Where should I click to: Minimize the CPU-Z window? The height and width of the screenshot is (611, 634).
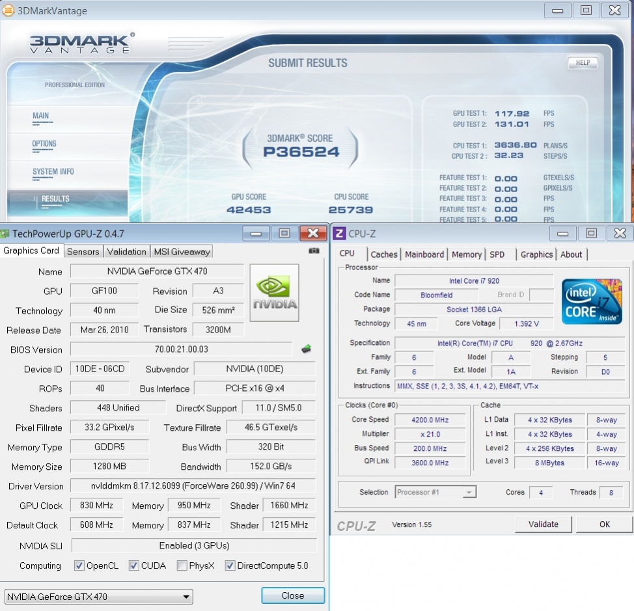(x=563, y=234)
